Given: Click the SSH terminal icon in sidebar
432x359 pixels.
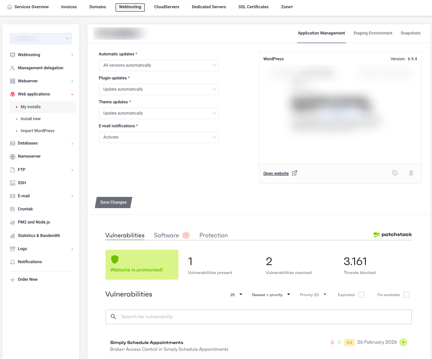Looking at the screenshot, I should (12, 183).
